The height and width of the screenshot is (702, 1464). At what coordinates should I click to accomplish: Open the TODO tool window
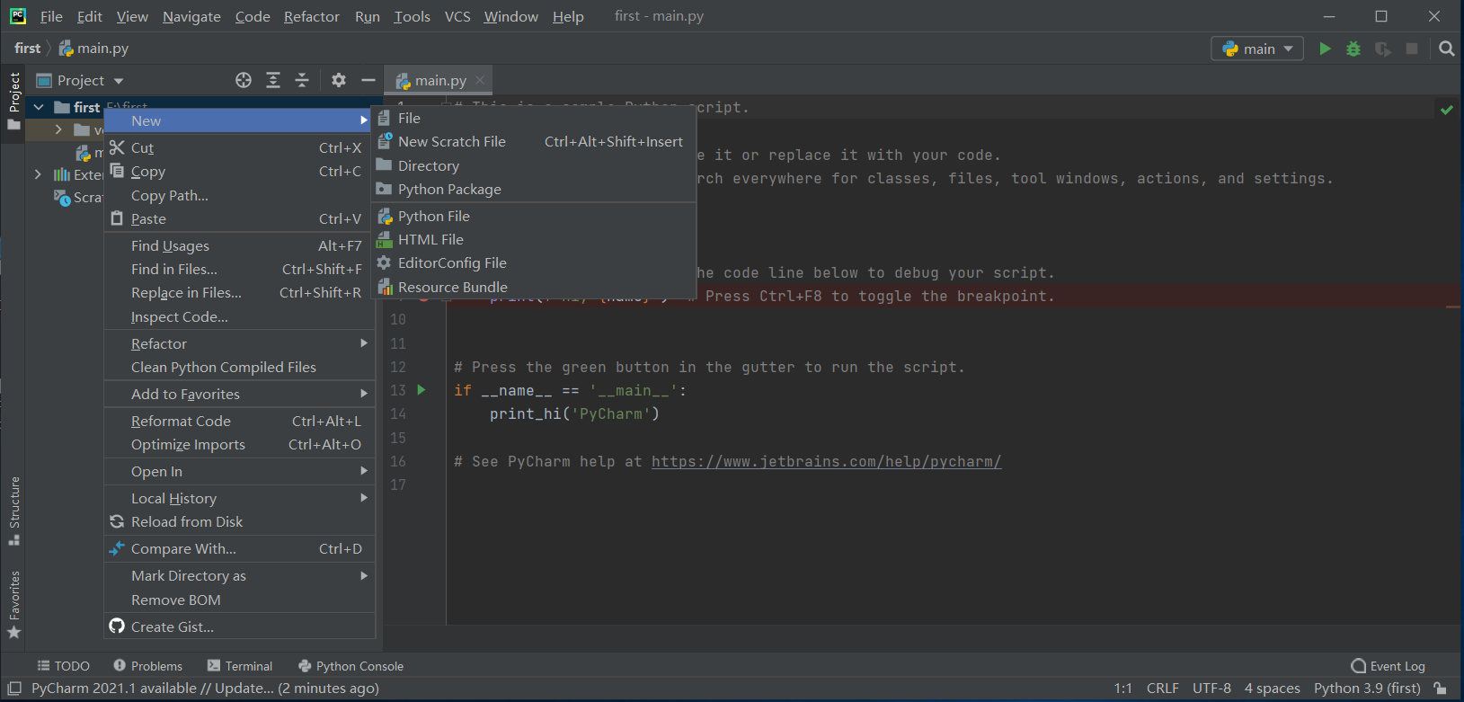point(63,666)
